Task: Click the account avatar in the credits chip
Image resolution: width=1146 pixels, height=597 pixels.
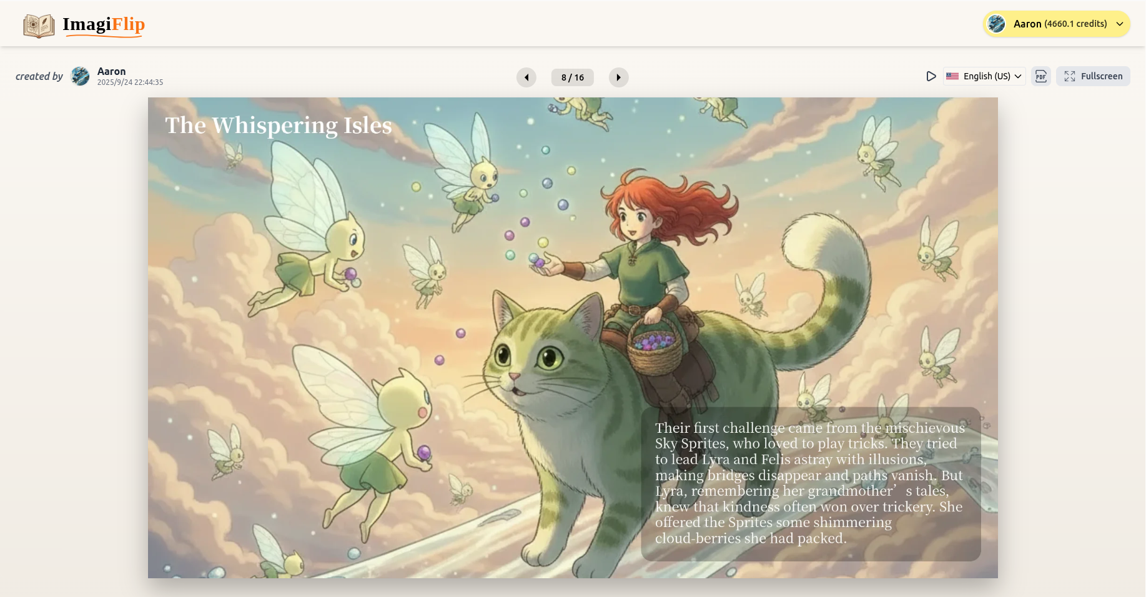Action: coord(995,24)
